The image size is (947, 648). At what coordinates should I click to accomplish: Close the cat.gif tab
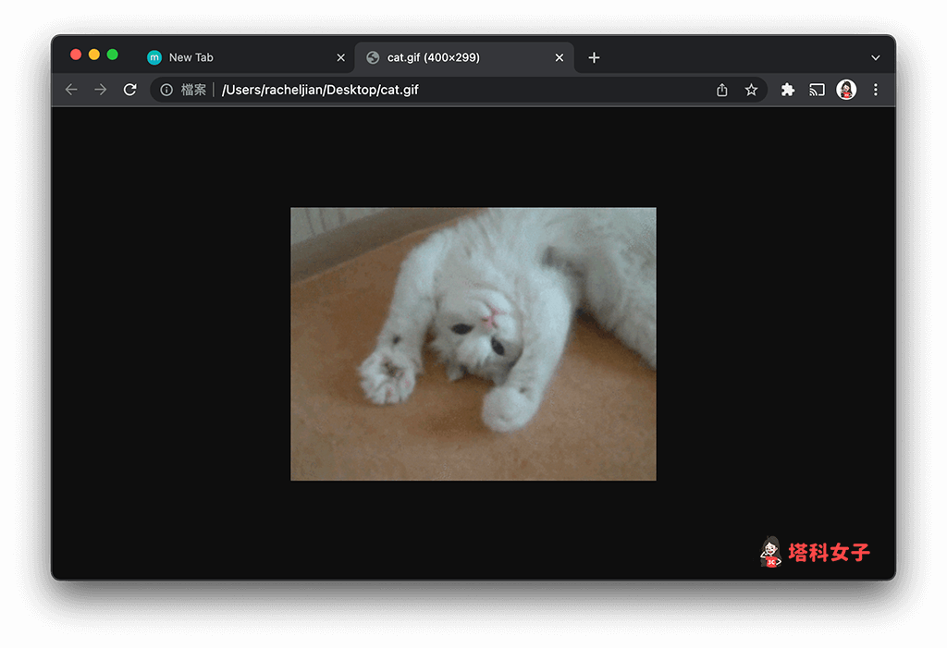(x=559, y=57)
